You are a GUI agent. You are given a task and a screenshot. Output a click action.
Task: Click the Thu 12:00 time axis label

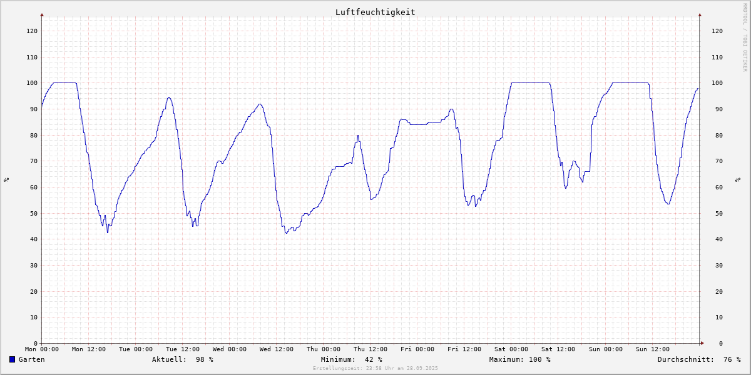[x=370, y=349]
